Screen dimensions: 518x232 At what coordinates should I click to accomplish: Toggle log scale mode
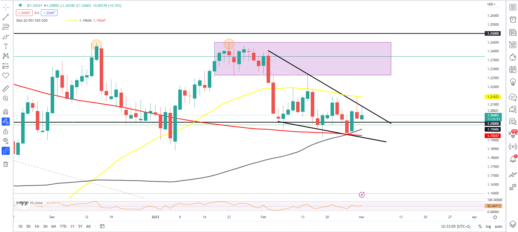[488, 226]
